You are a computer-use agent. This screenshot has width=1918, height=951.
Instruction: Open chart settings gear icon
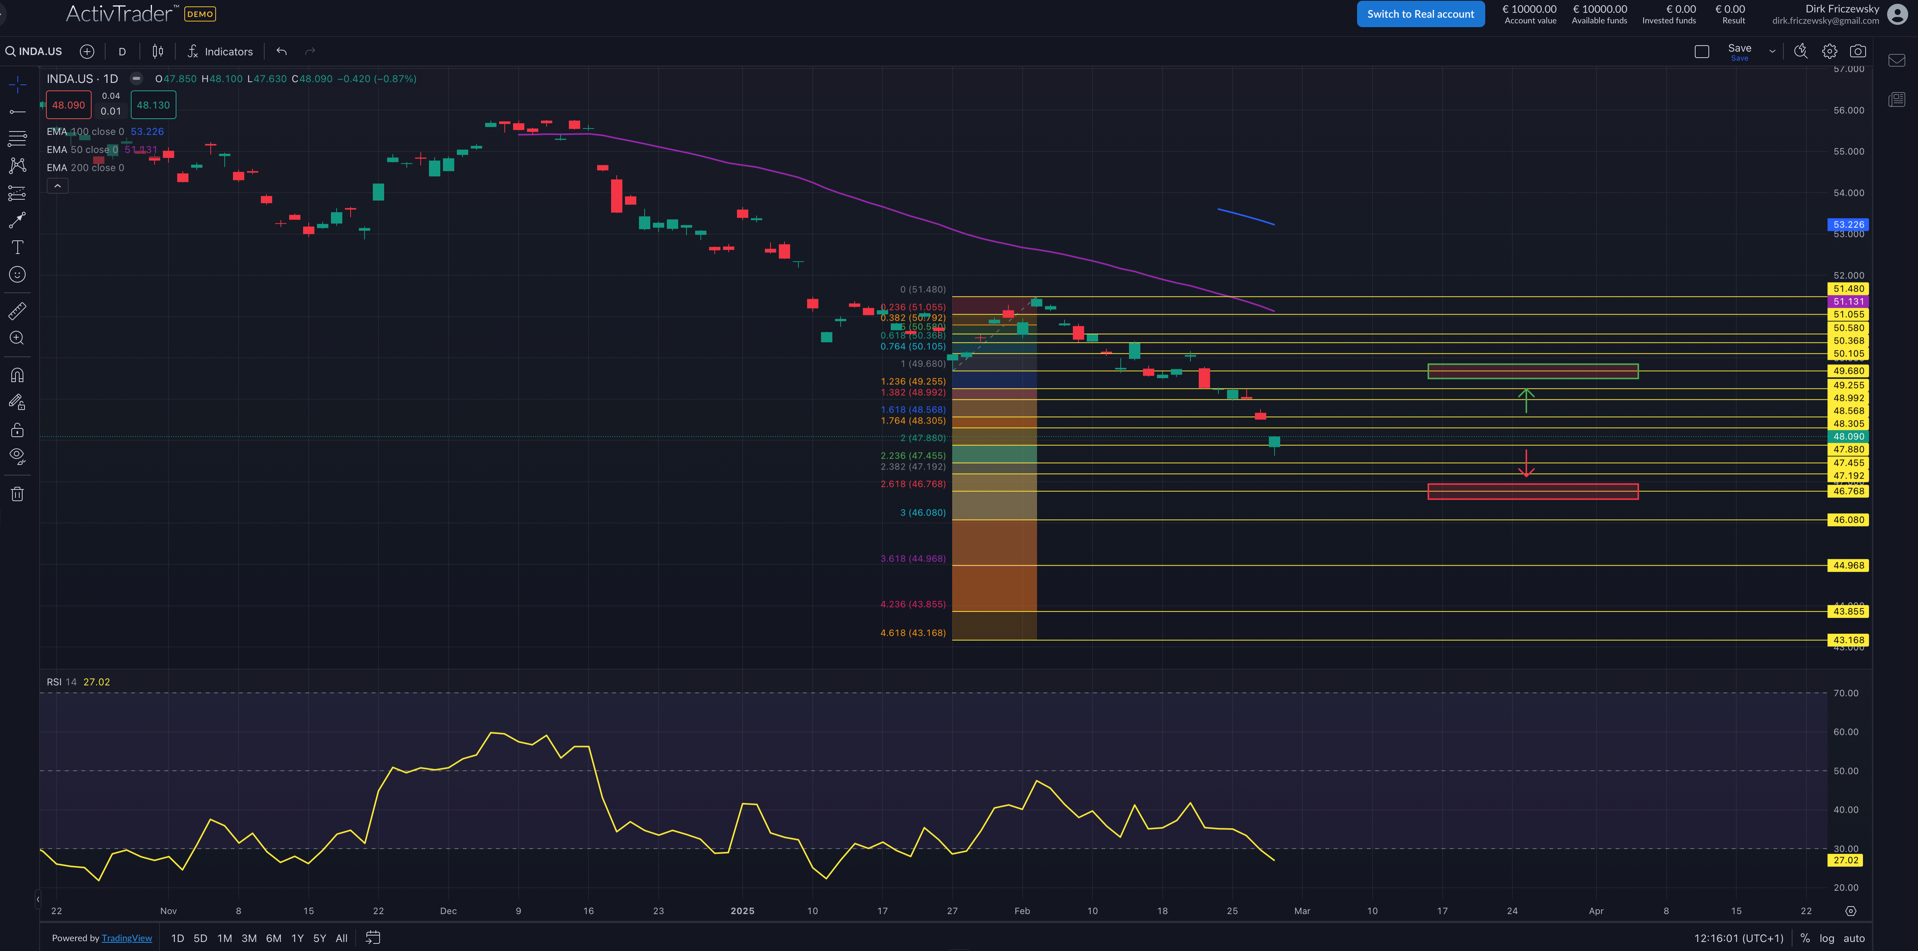[x=1829, y=51]
